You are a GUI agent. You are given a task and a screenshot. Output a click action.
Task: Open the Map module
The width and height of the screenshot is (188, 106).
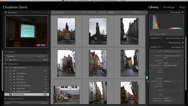[182, 7]
